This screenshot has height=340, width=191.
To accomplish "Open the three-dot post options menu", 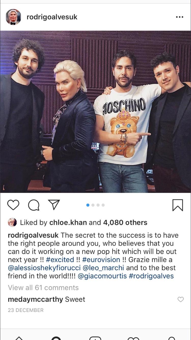I will point(180,17).
